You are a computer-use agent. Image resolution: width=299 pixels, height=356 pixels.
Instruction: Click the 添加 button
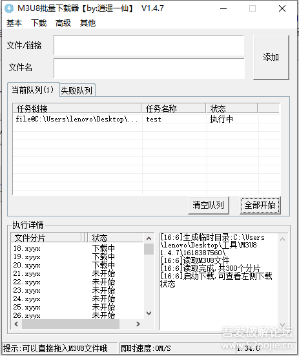(x=271, y=58)
